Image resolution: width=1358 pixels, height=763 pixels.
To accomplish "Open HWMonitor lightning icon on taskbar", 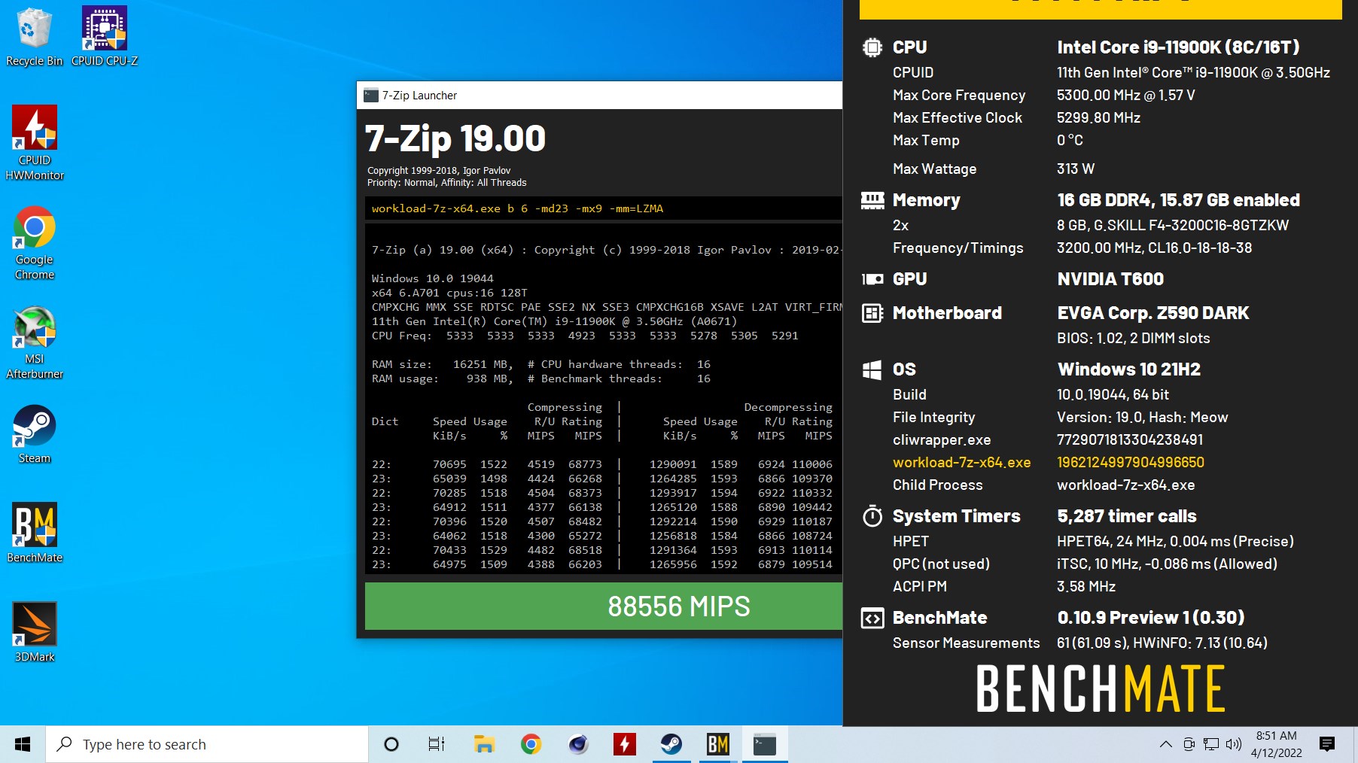I will click(x=624, y=744).
